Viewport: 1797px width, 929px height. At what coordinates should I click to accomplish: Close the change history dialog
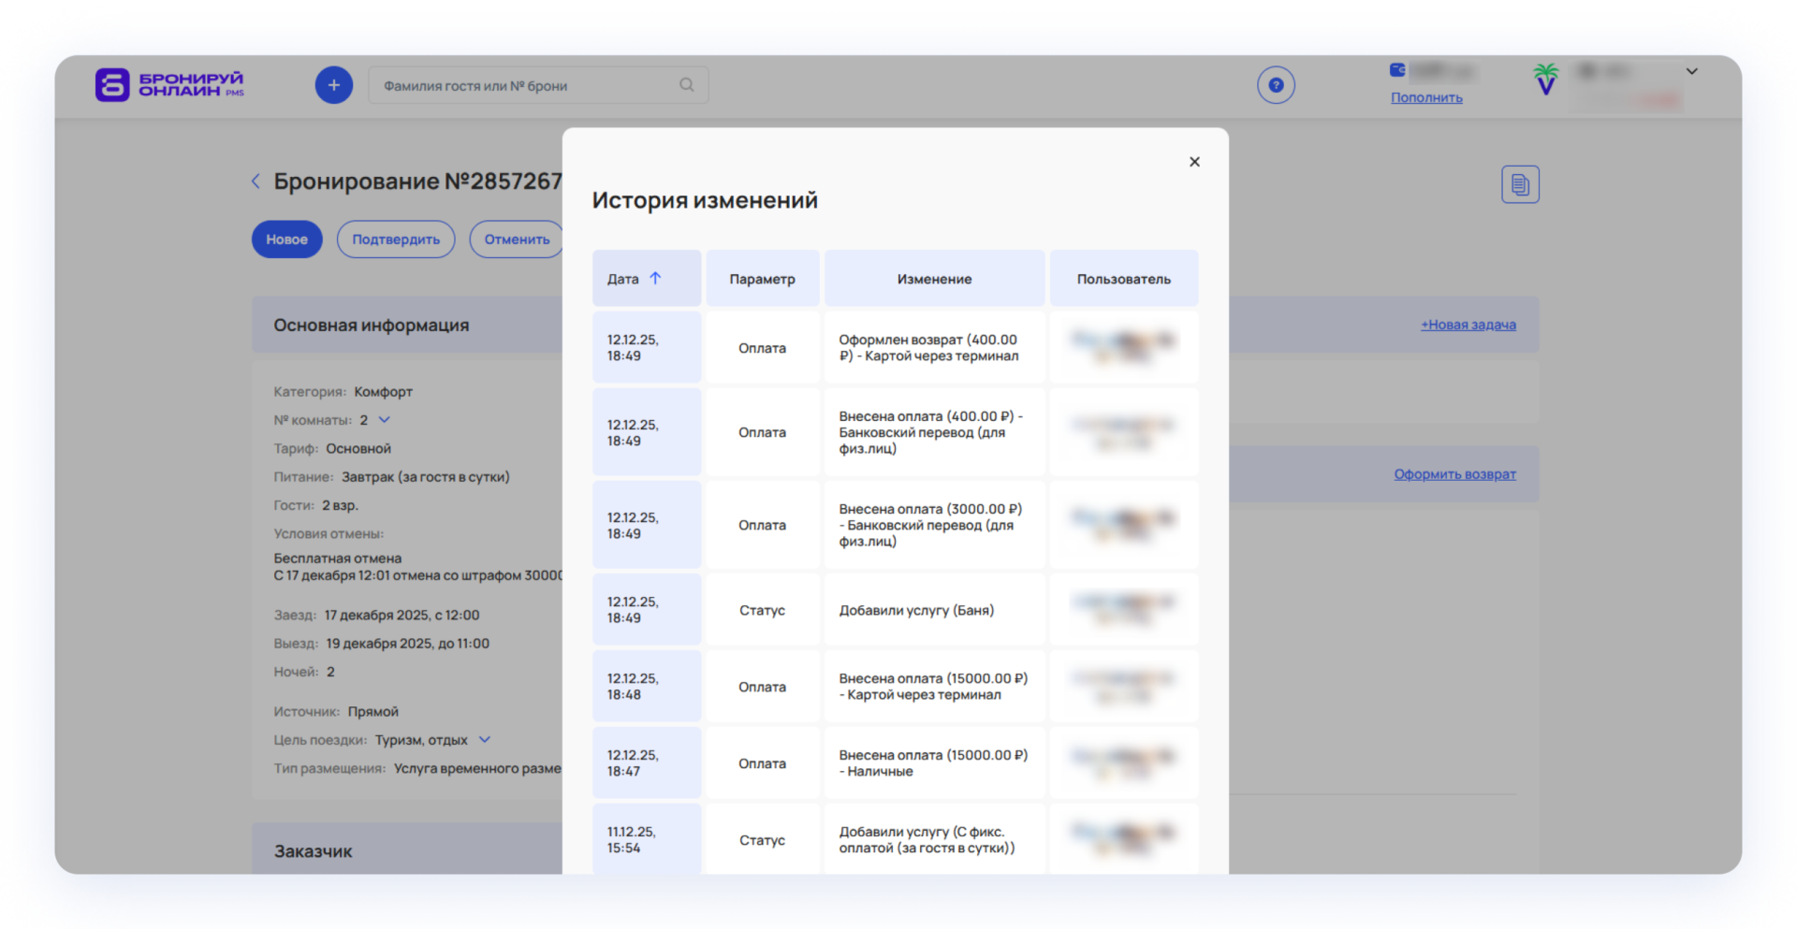click(1193, 162)
